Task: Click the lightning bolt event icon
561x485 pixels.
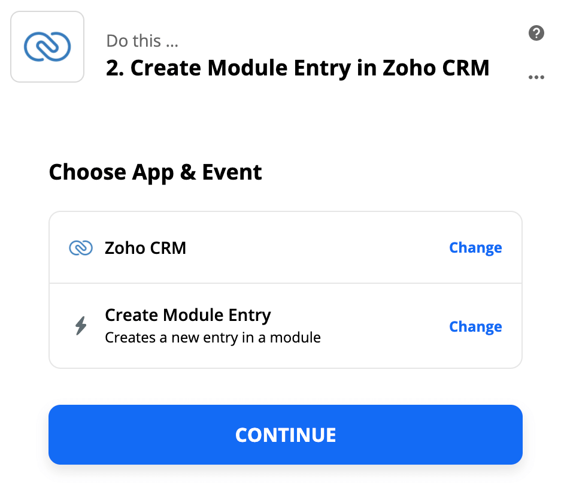Action: pos(81,326)
